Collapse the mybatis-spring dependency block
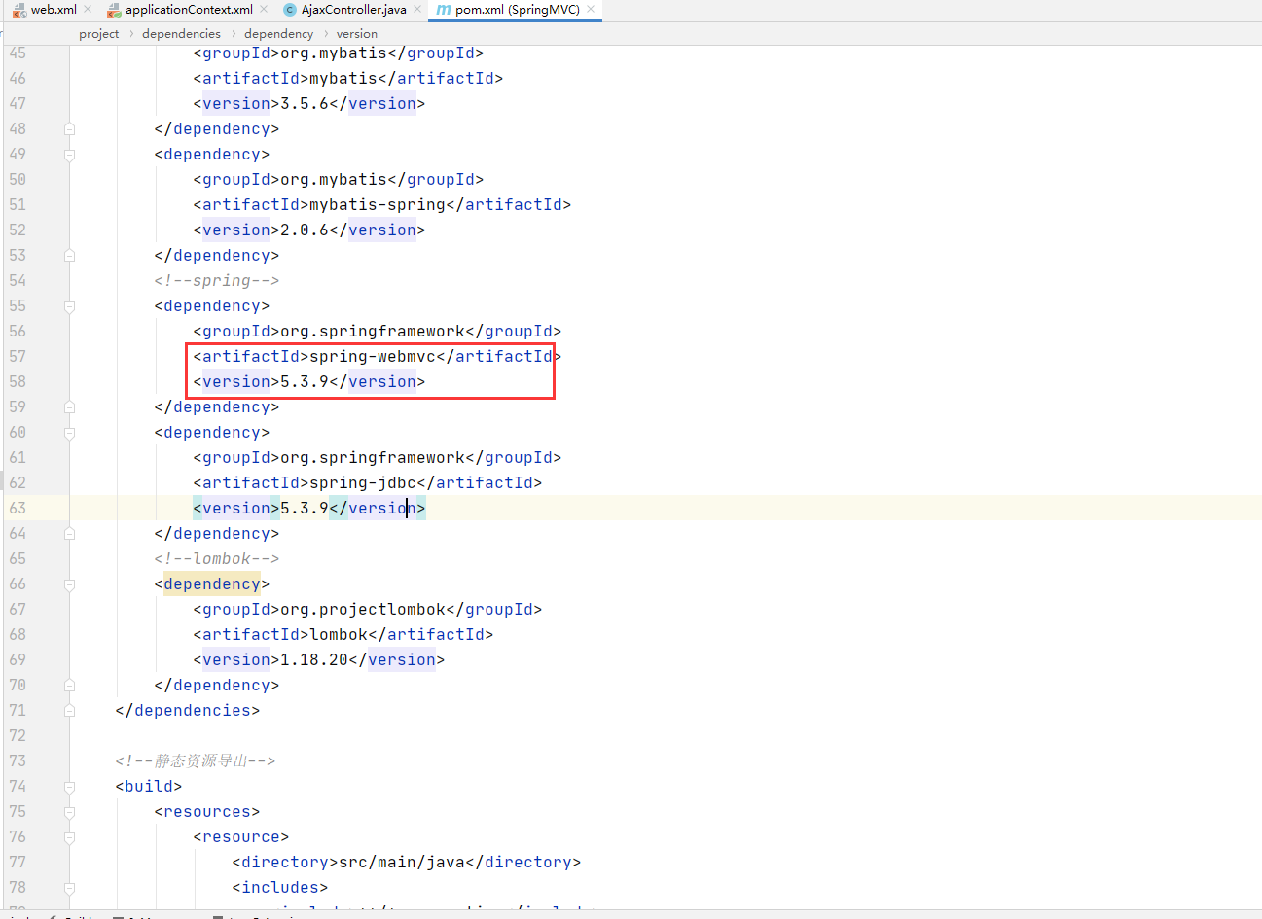The height and width of the screenshot is (919, 1262). click(68, 154)
